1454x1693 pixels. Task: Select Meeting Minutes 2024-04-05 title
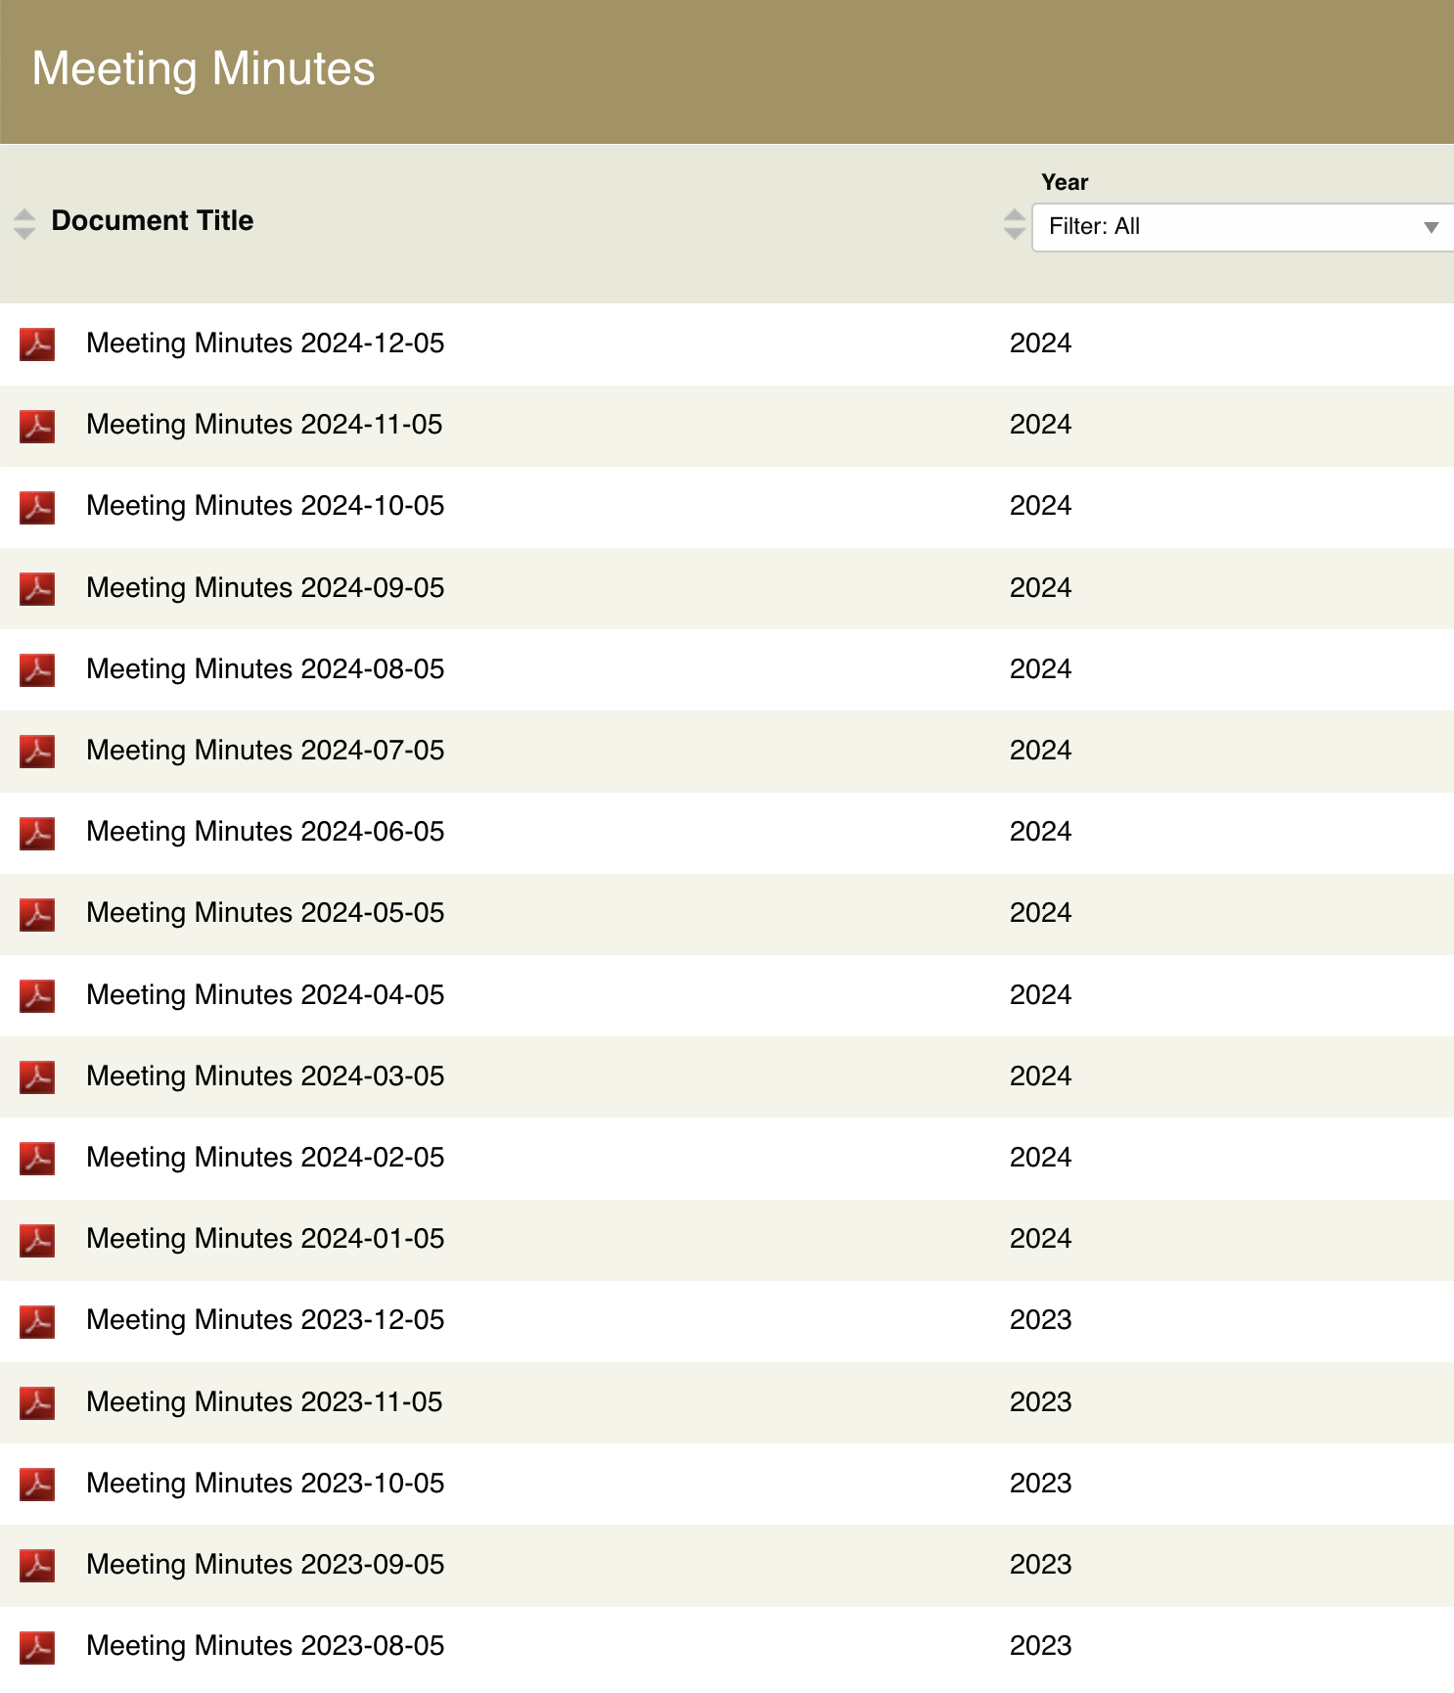pos(265,995)
